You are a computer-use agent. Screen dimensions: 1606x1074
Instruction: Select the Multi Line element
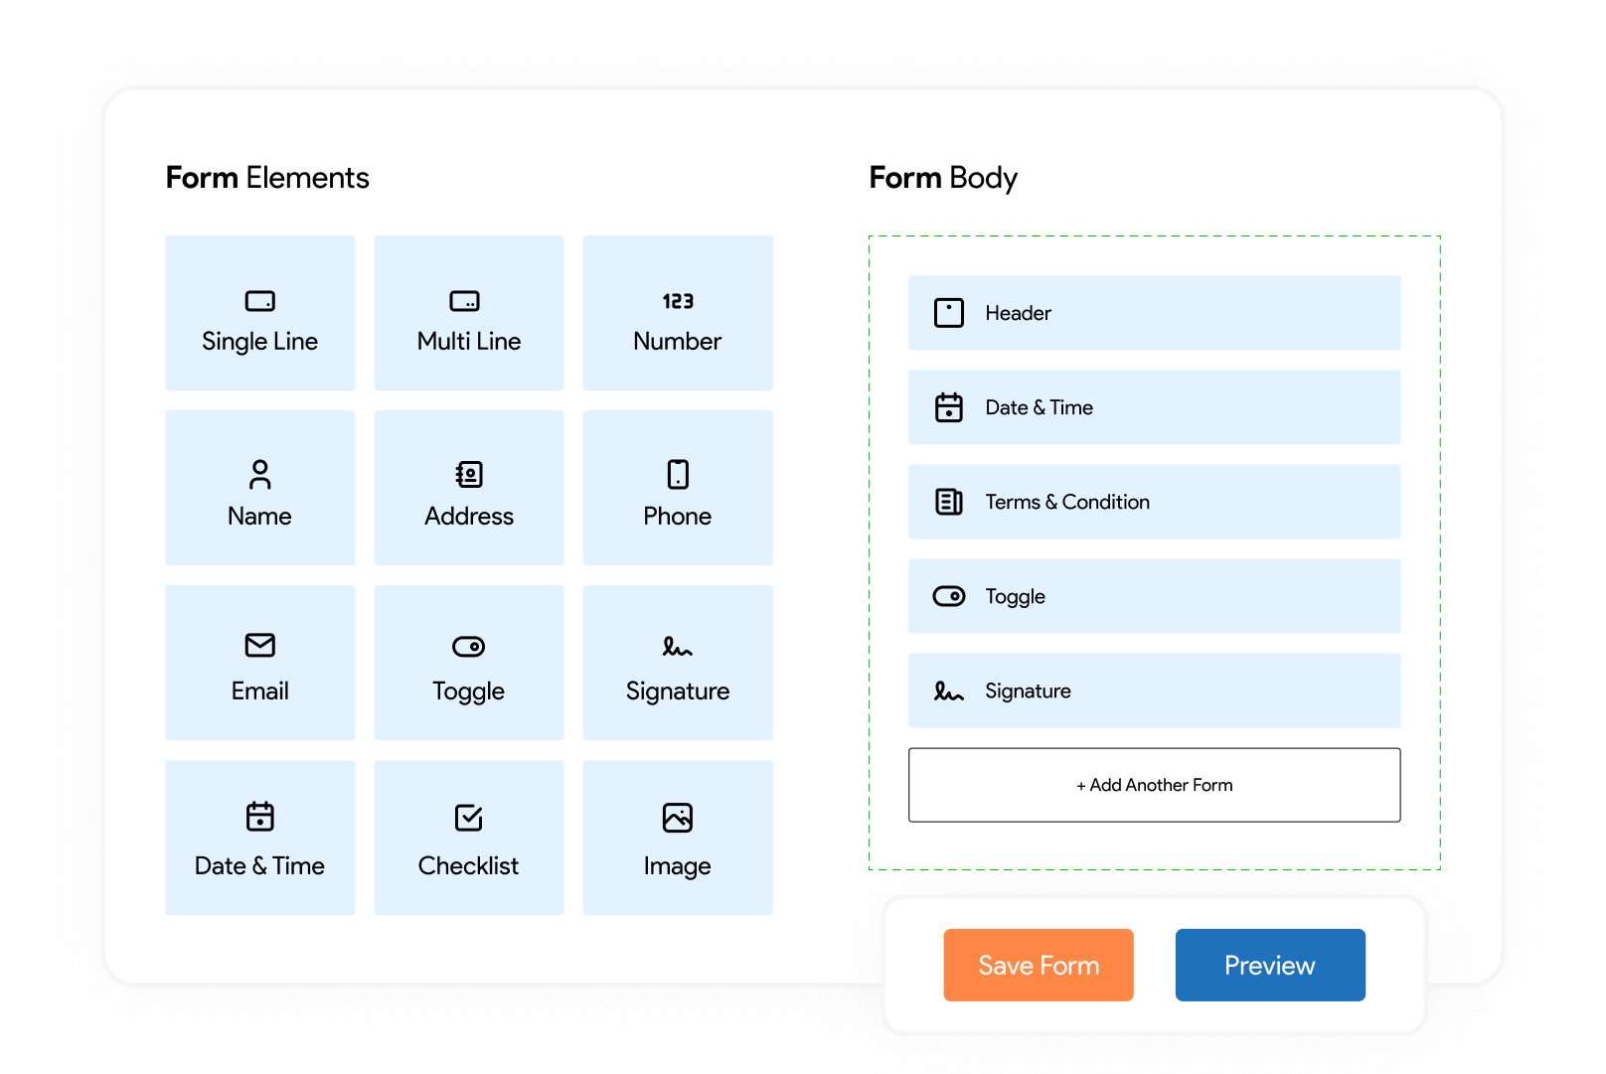468,312
